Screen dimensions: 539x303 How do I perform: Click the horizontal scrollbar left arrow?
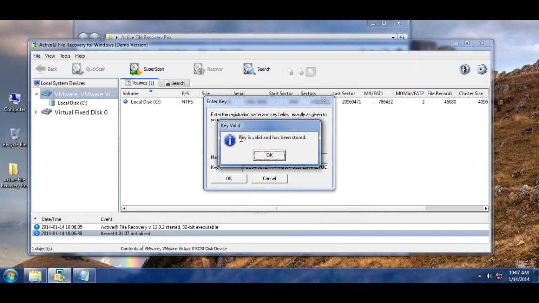[124, 208]
